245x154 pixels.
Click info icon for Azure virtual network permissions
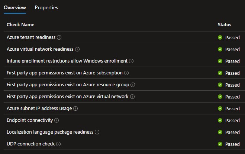tap(132, 97)
